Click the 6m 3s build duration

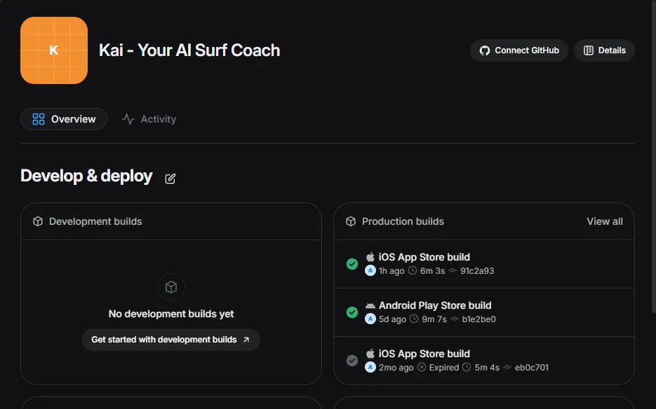[x=432, y=271]
